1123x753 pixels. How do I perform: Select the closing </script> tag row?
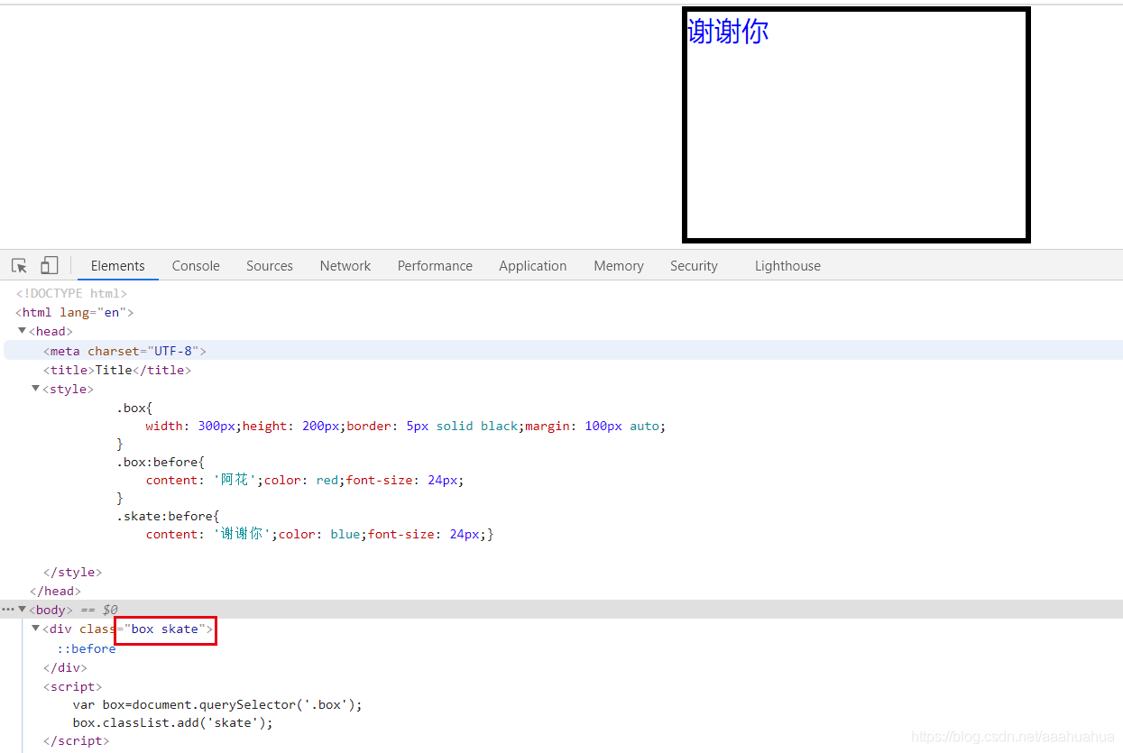(76, 740)
